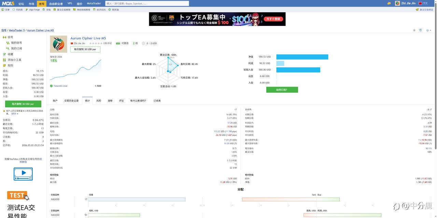
Task: Open the messages chat icon
Action: click(389, 3)
